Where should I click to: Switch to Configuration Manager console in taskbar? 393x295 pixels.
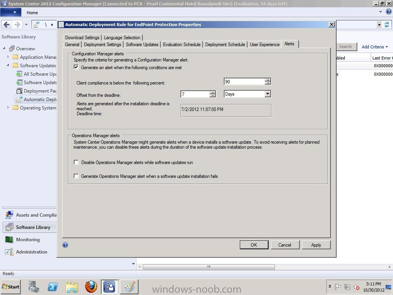click(109, 287)
